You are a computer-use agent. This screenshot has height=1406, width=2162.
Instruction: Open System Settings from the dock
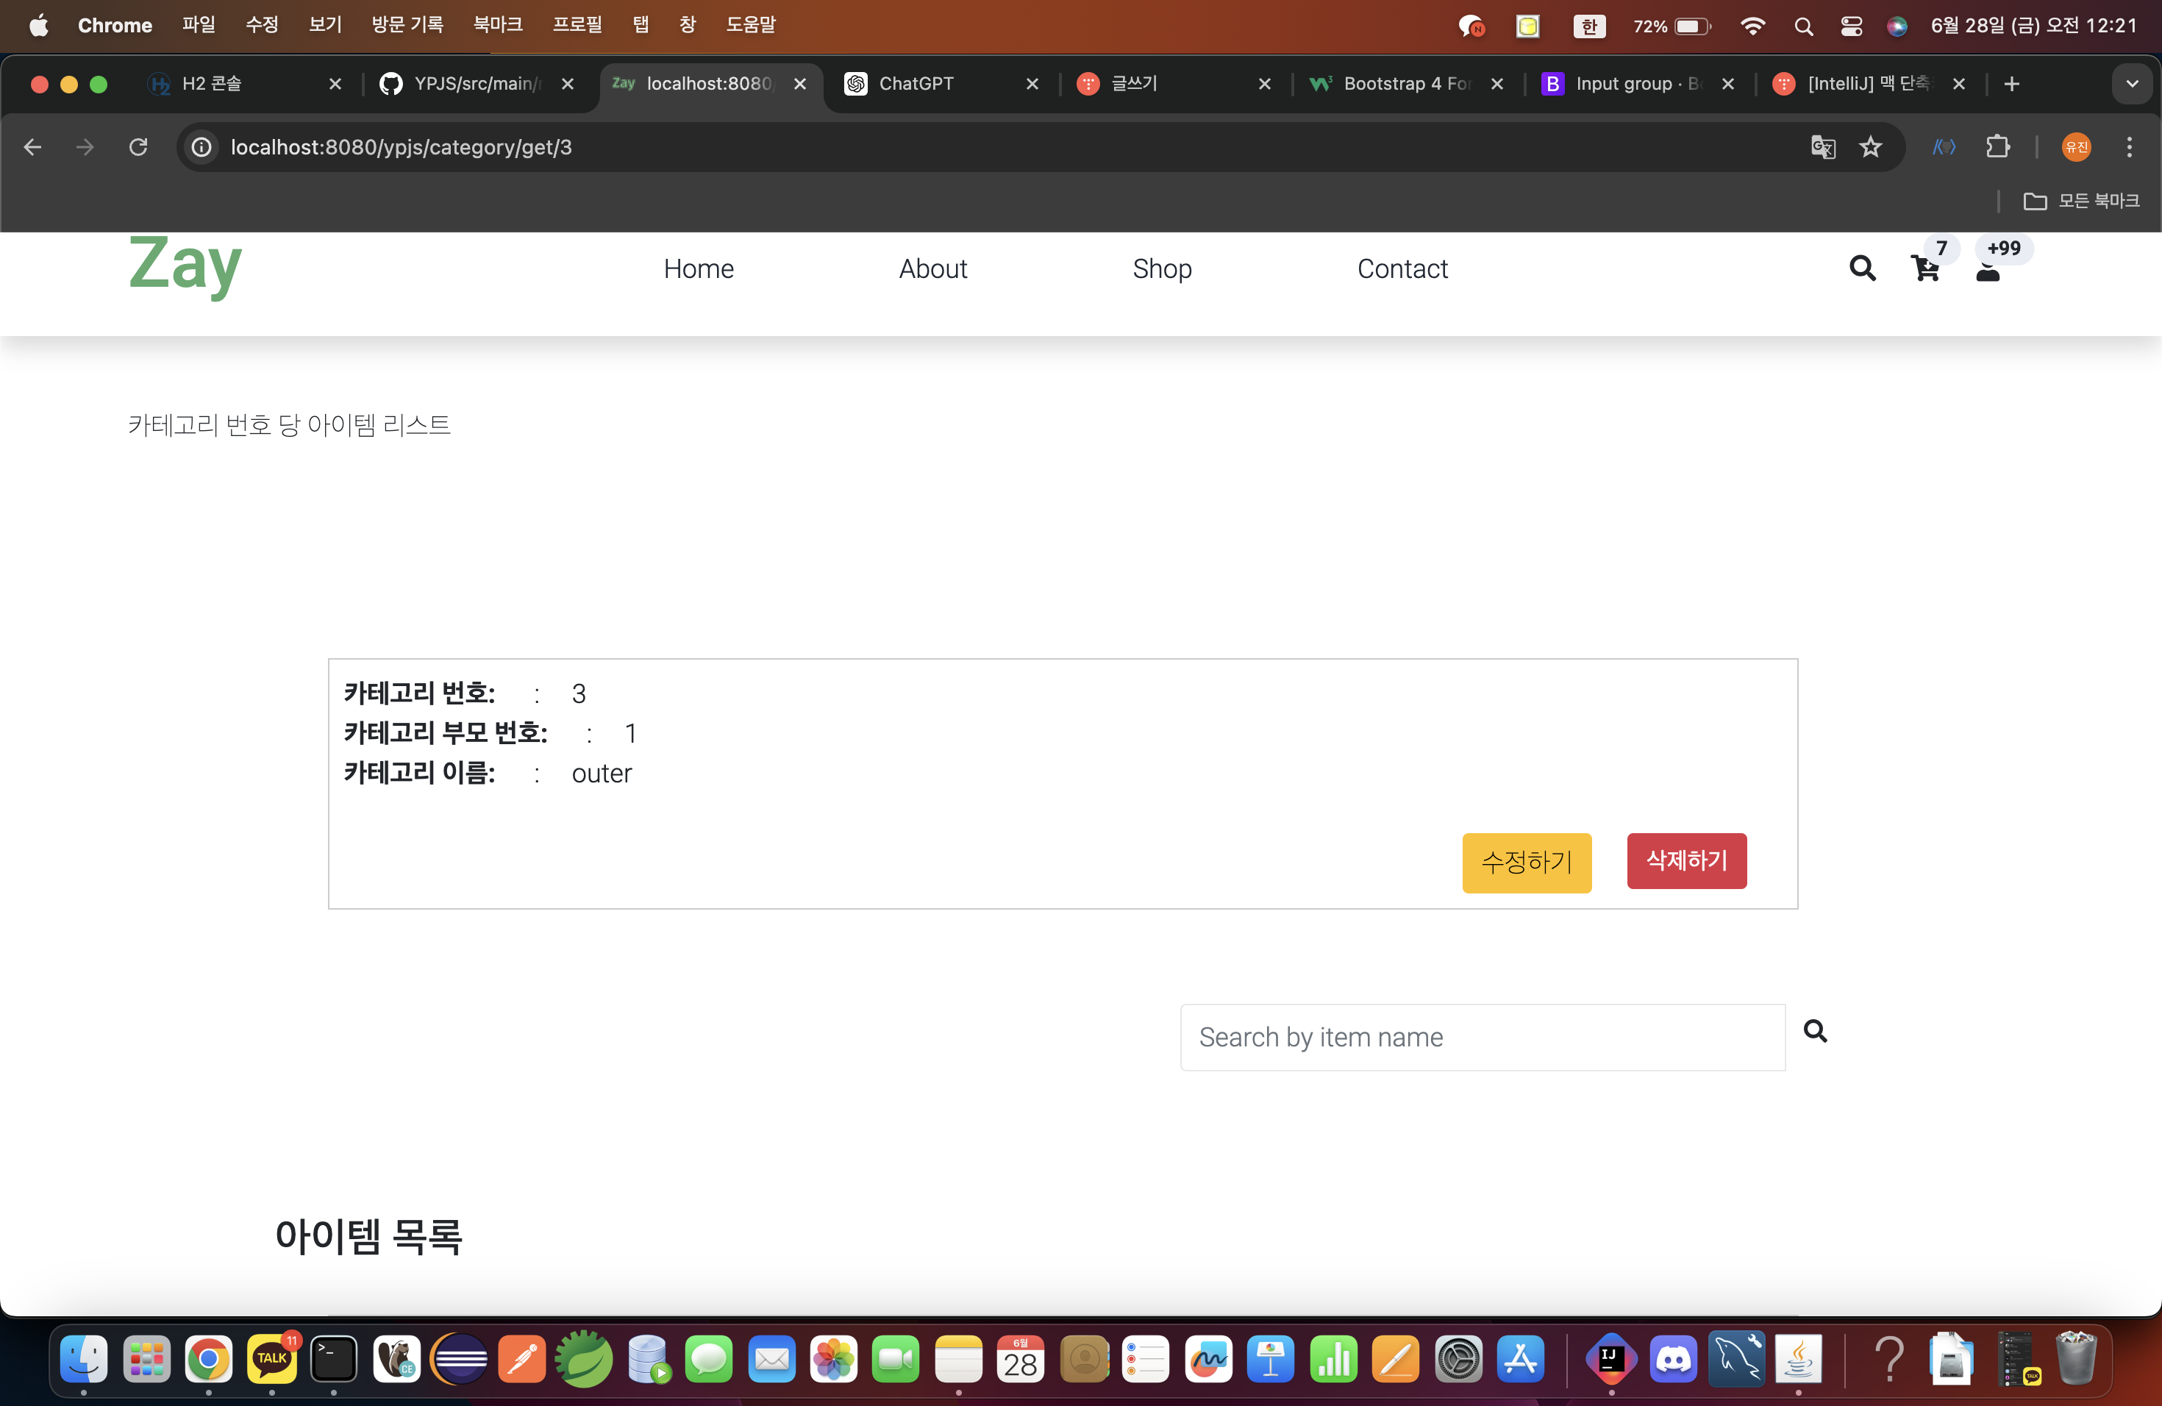click(1458, 1359)
